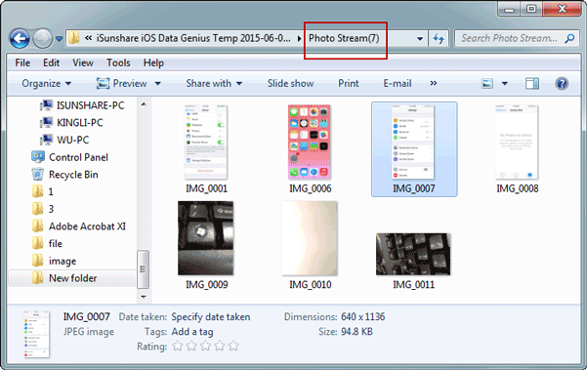
Task: Click the E-mail toolbar button
Action: pos(398,83)
